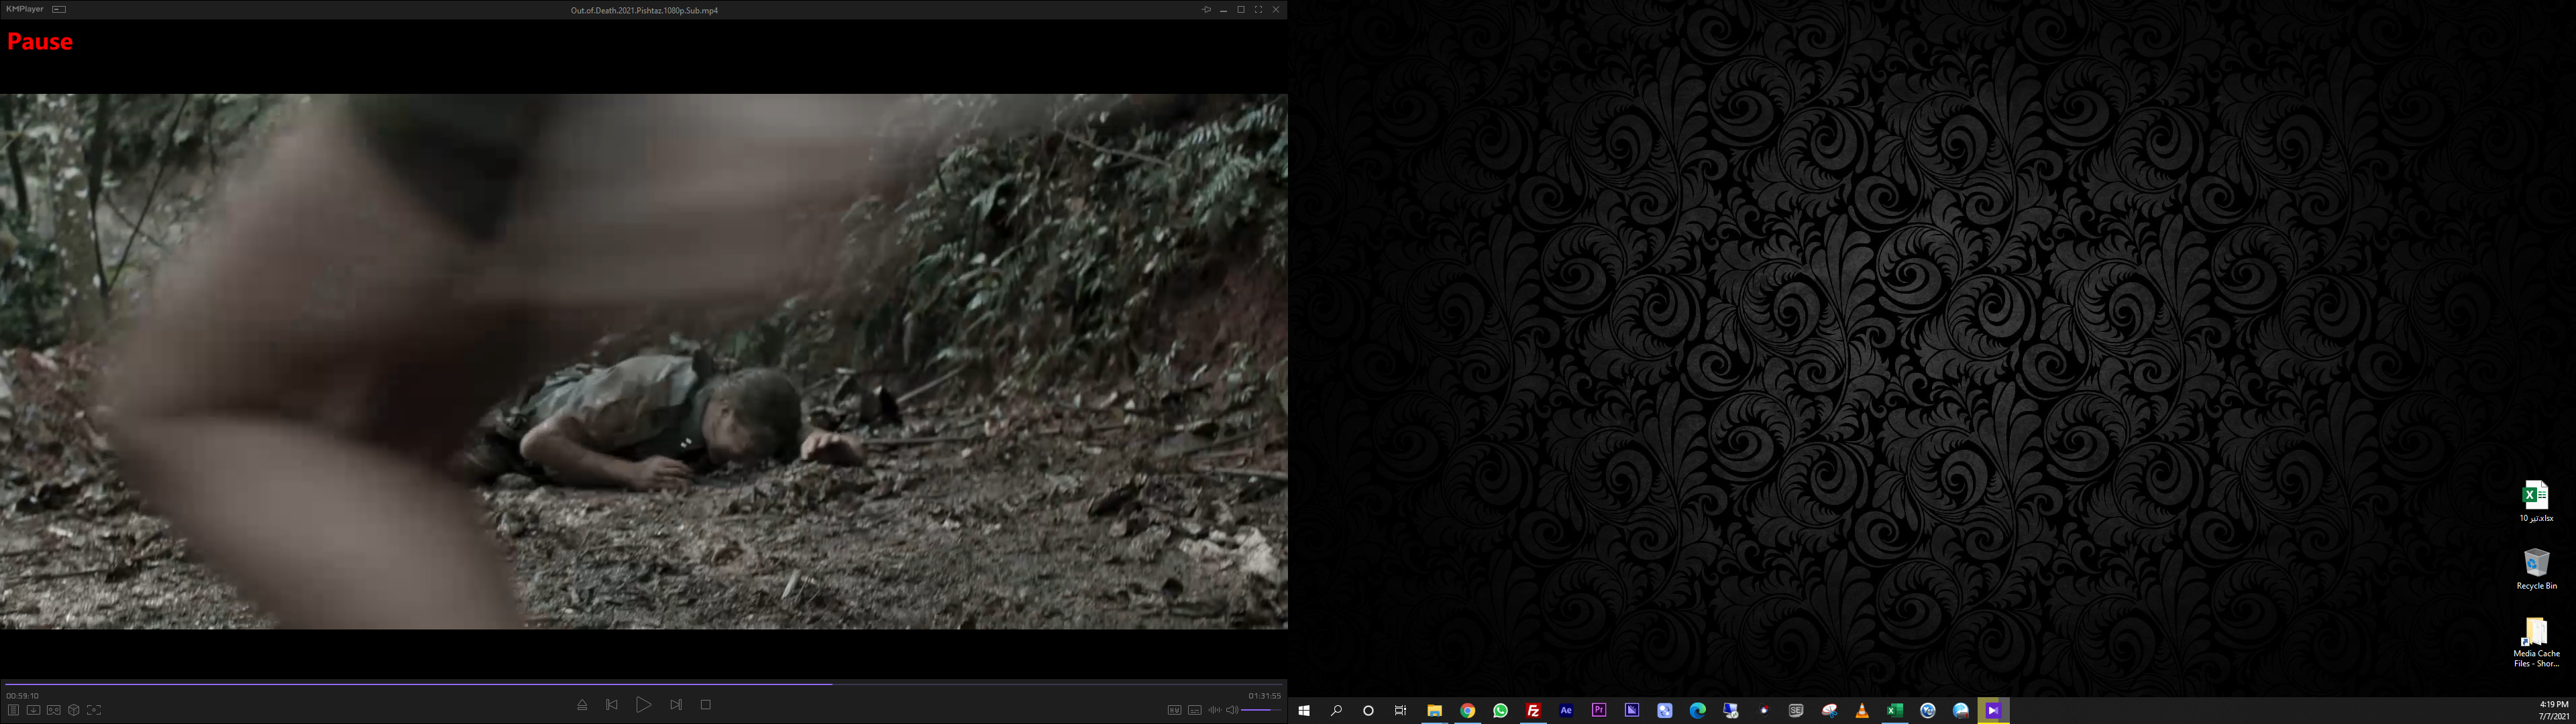Skip to the next track
The width and height of the screenshot is (2576, 724).
point(676,705)
